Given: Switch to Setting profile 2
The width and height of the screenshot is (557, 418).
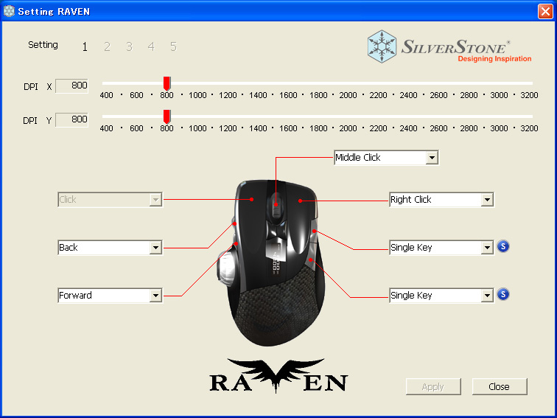Looking at the screenshot, I should click(107, 46).
